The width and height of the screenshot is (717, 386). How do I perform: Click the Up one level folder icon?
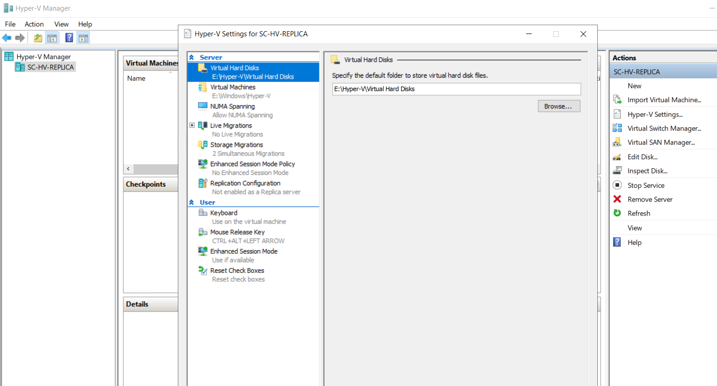(38, 38)
